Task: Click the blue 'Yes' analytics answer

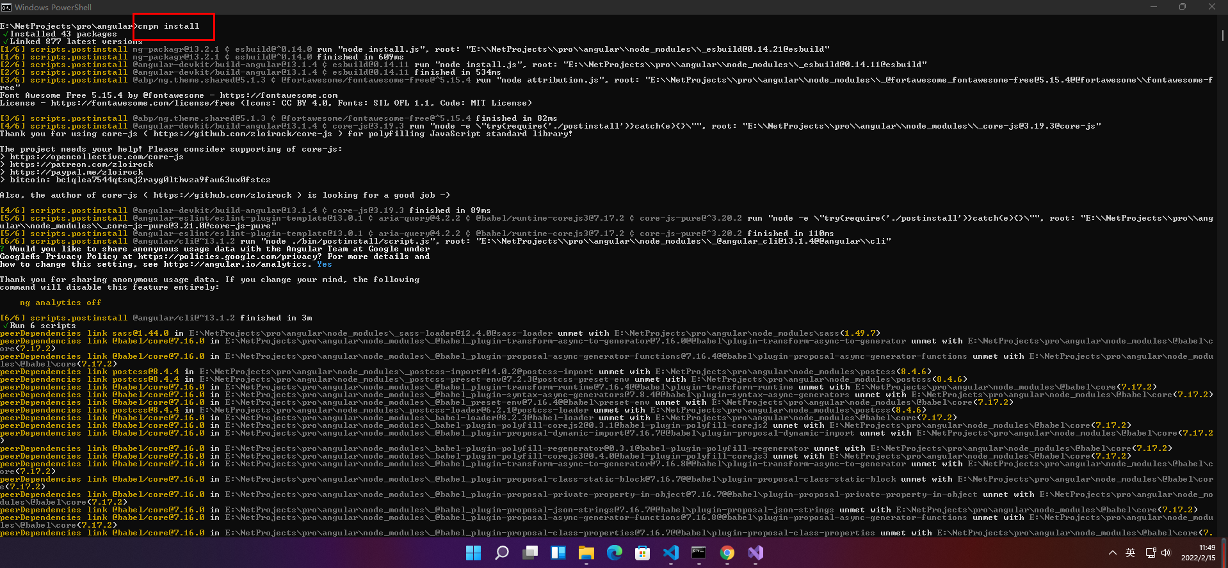Action: (325, 264)
